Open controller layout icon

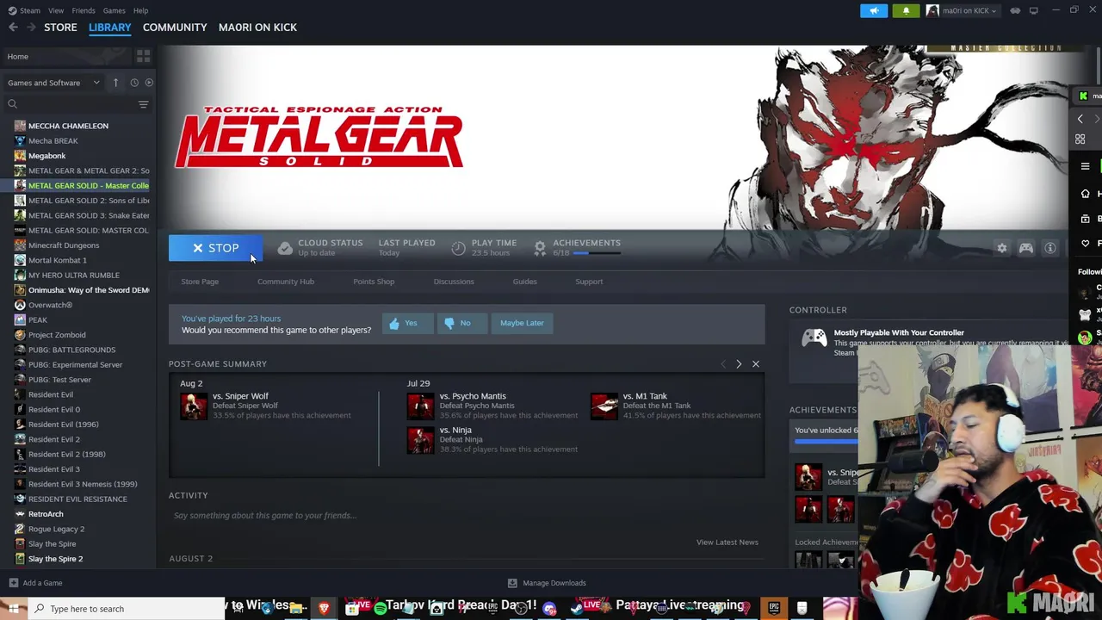point(1025,248)
